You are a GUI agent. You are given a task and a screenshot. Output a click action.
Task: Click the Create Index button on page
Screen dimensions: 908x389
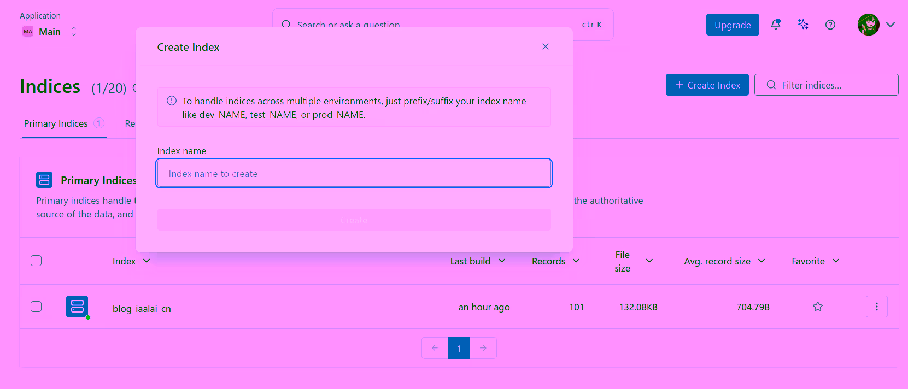(707, 85)
